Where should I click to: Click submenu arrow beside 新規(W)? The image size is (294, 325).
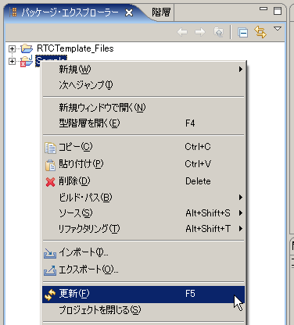pyautogui.click(x=241, y=70)
